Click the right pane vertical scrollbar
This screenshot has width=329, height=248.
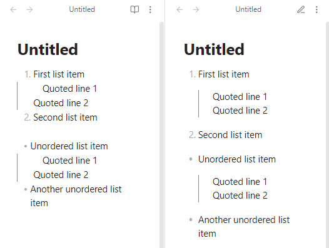(x=328, y=135)
